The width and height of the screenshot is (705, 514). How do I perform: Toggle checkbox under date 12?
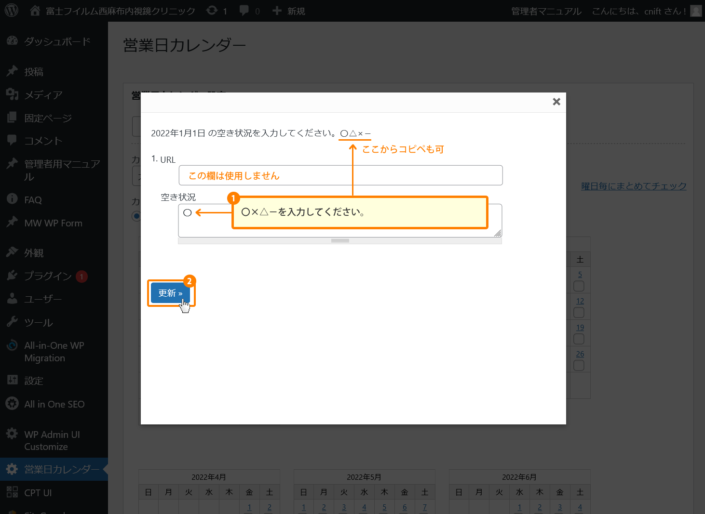(x=579, y=313)
